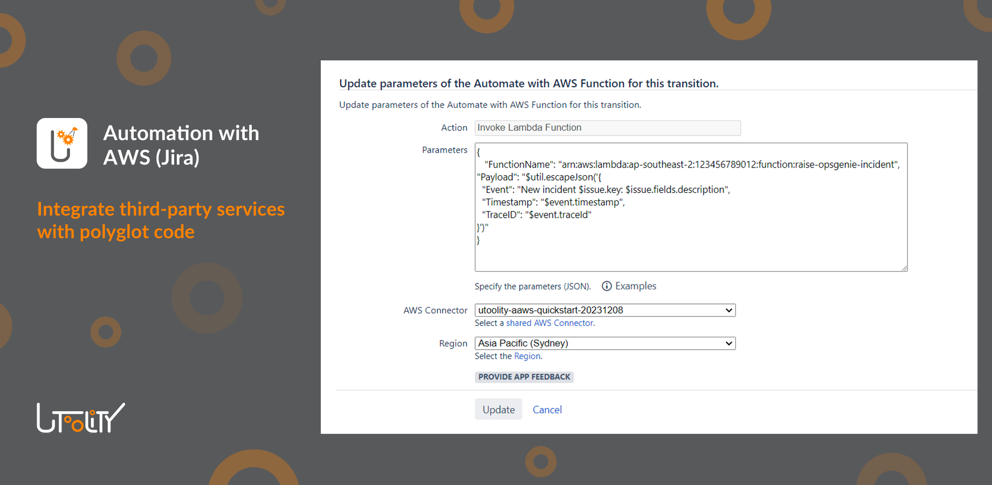Open the shared AWS Connector link
Screen dimensions: 992x485
coord(549,323)
